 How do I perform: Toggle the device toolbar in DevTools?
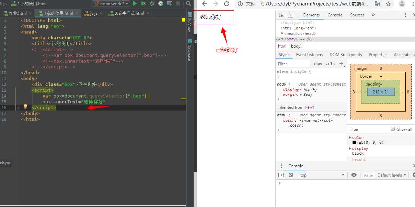click(x=290, y=15)
